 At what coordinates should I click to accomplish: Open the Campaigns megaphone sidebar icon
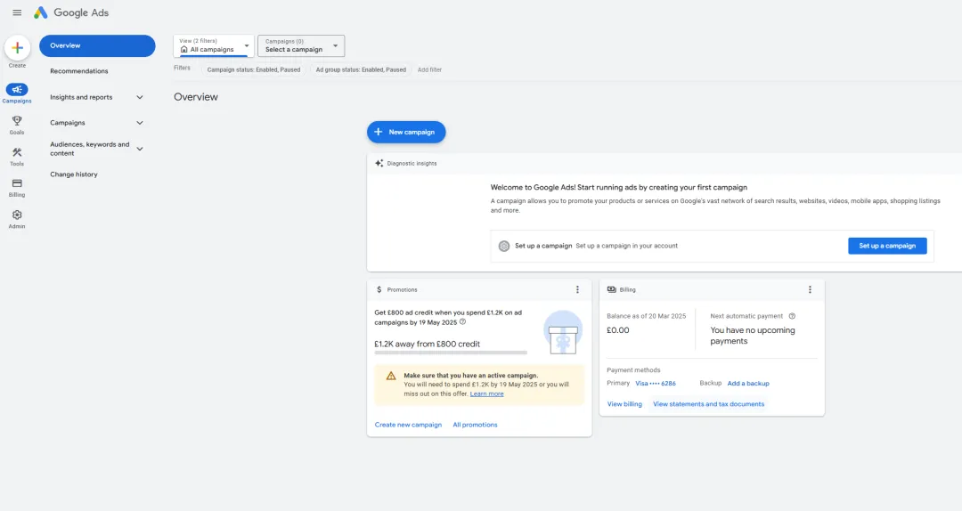17,90
